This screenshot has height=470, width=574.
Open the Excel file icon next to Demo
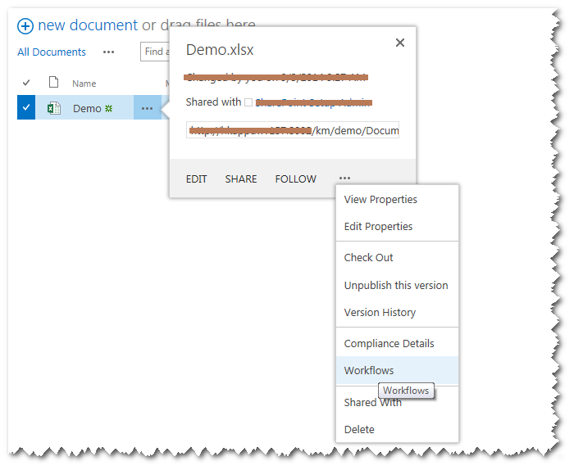pos(54,109)
